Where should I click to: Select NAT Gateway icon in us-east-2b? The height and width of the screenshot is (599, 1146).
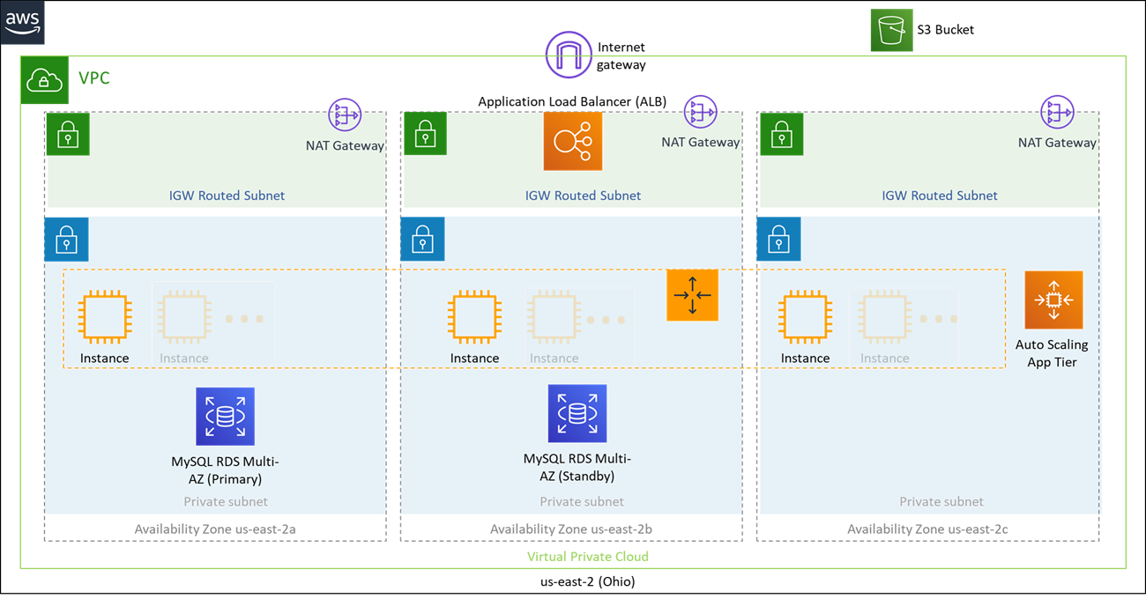point(701,112)
